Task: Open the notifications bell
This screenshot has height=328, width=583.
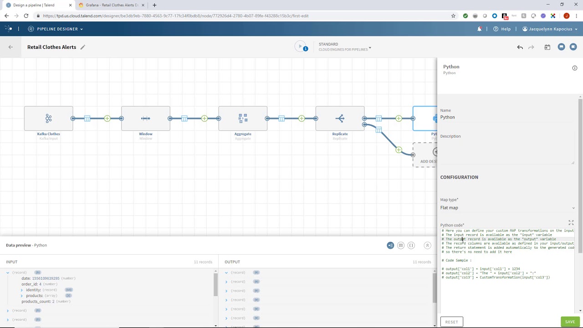Action: click(480, 29)
